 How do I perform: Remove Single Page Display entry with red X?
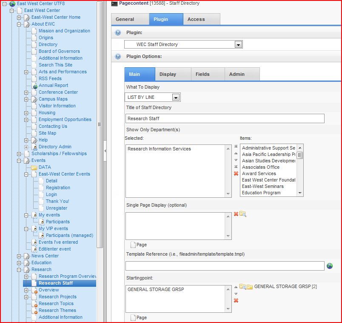tap(236, 214)
